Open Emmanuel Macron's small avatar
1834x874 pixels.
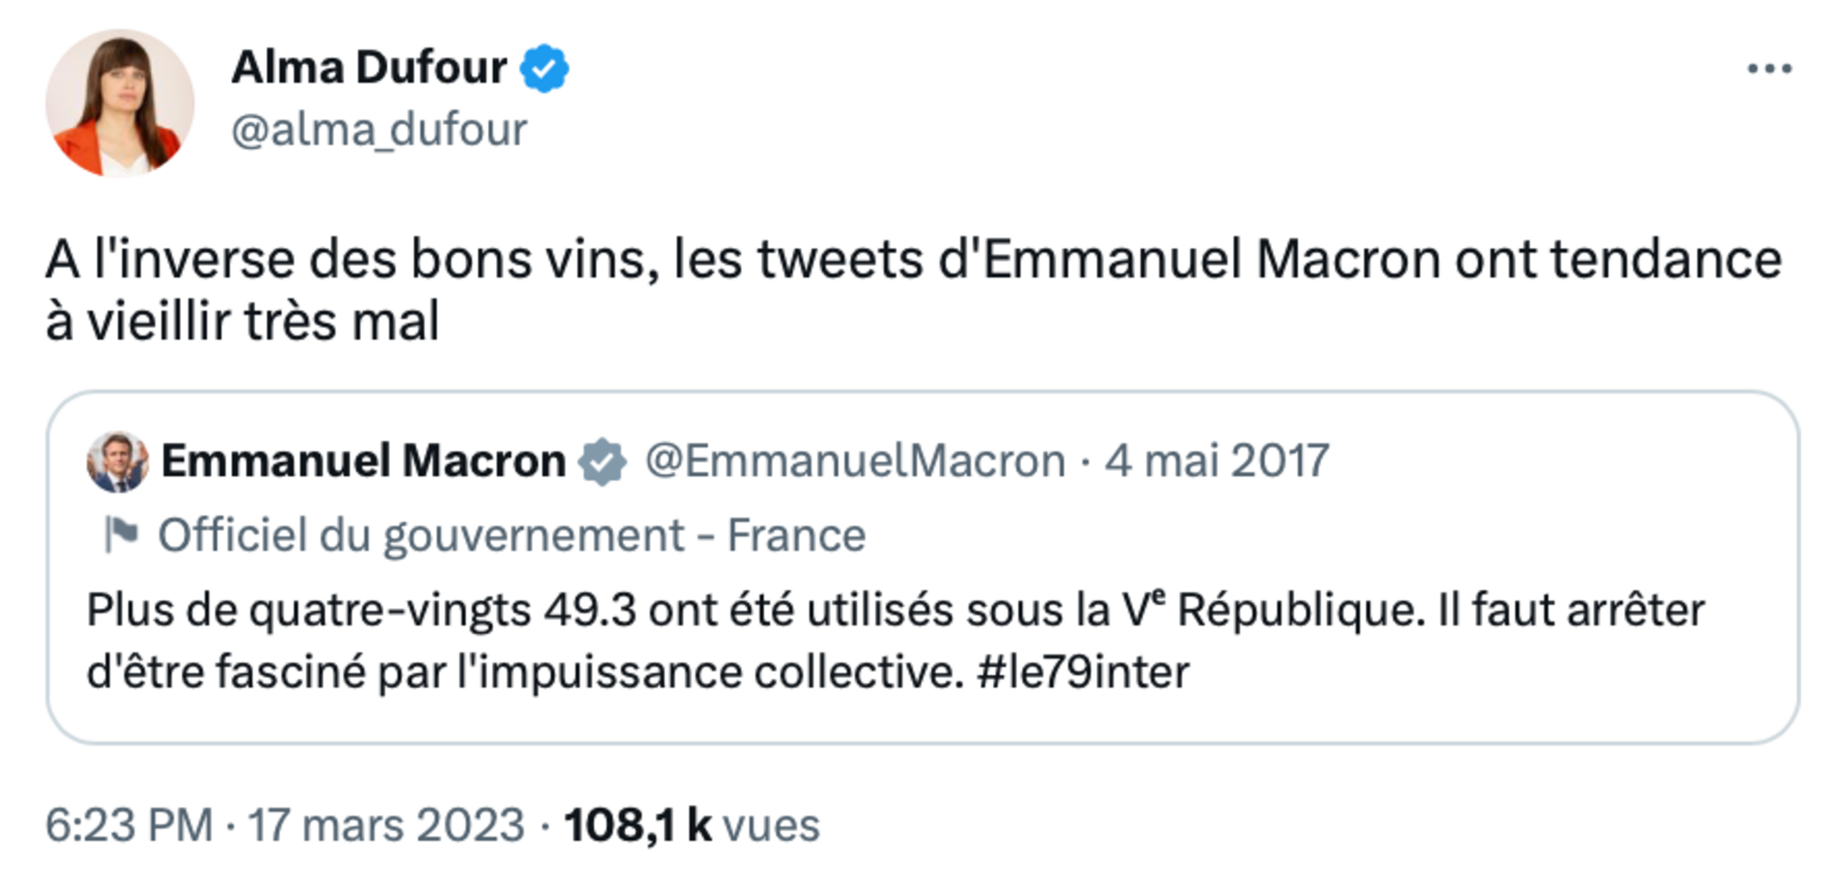[118, 461]
